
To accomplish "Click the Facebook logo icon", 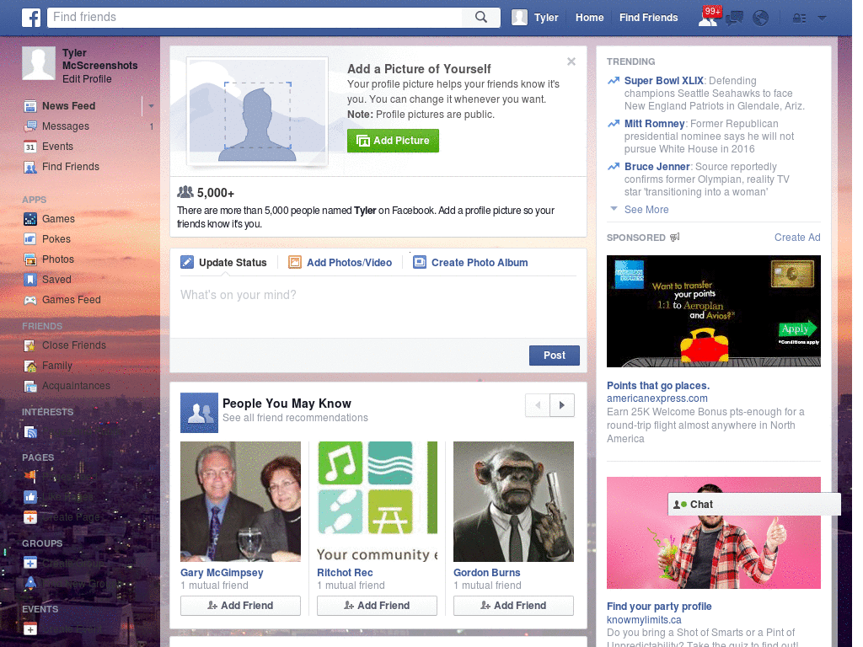I will pos(31,17).
